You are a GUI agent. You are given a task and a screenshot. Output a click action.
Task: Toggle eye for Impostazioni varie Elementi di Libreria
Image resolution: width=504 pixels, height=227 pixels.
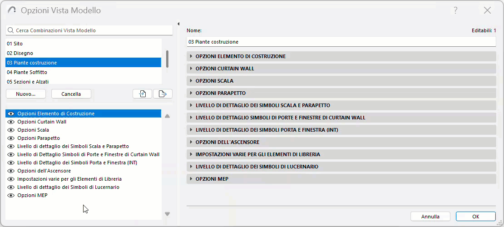[x=11, y=179]
